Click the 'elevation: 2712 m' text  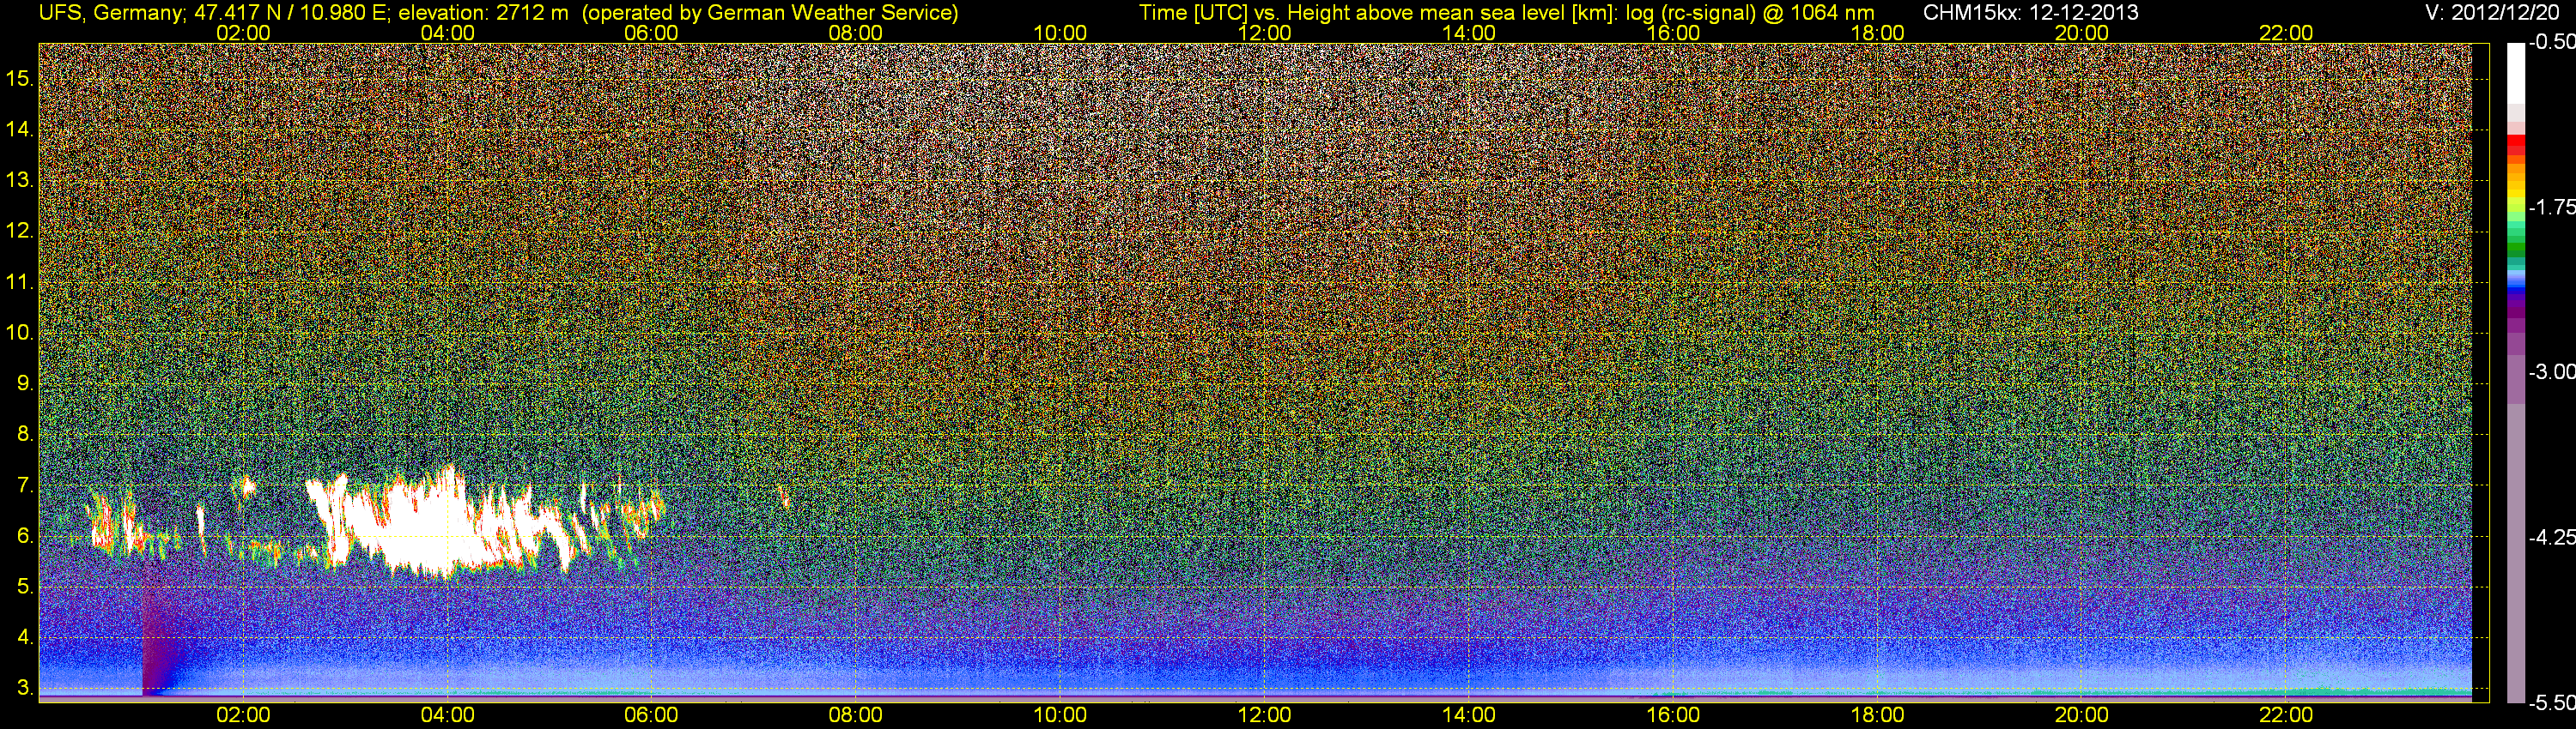click(483, 13)
